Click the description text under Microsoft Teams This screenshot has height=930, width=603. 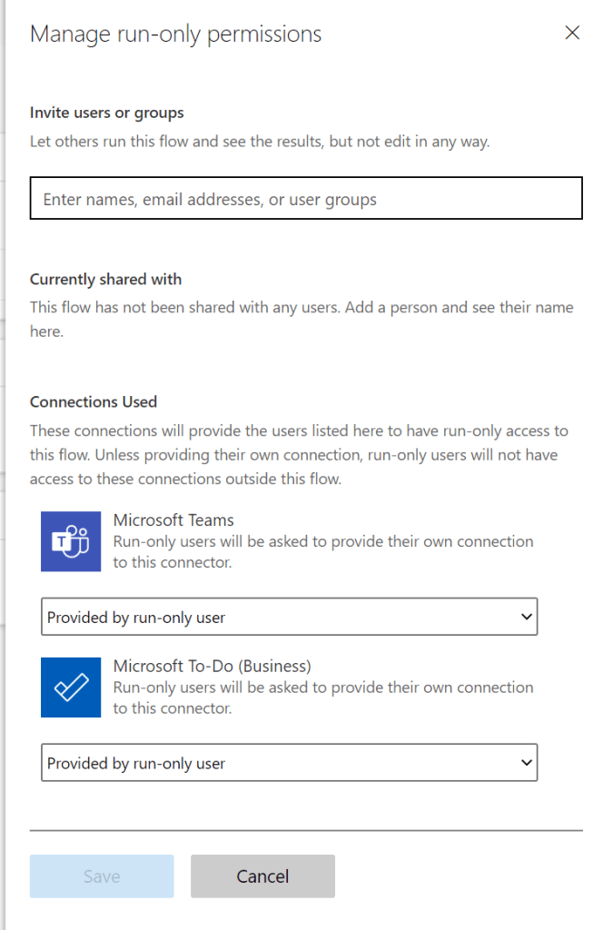point(322,551)
